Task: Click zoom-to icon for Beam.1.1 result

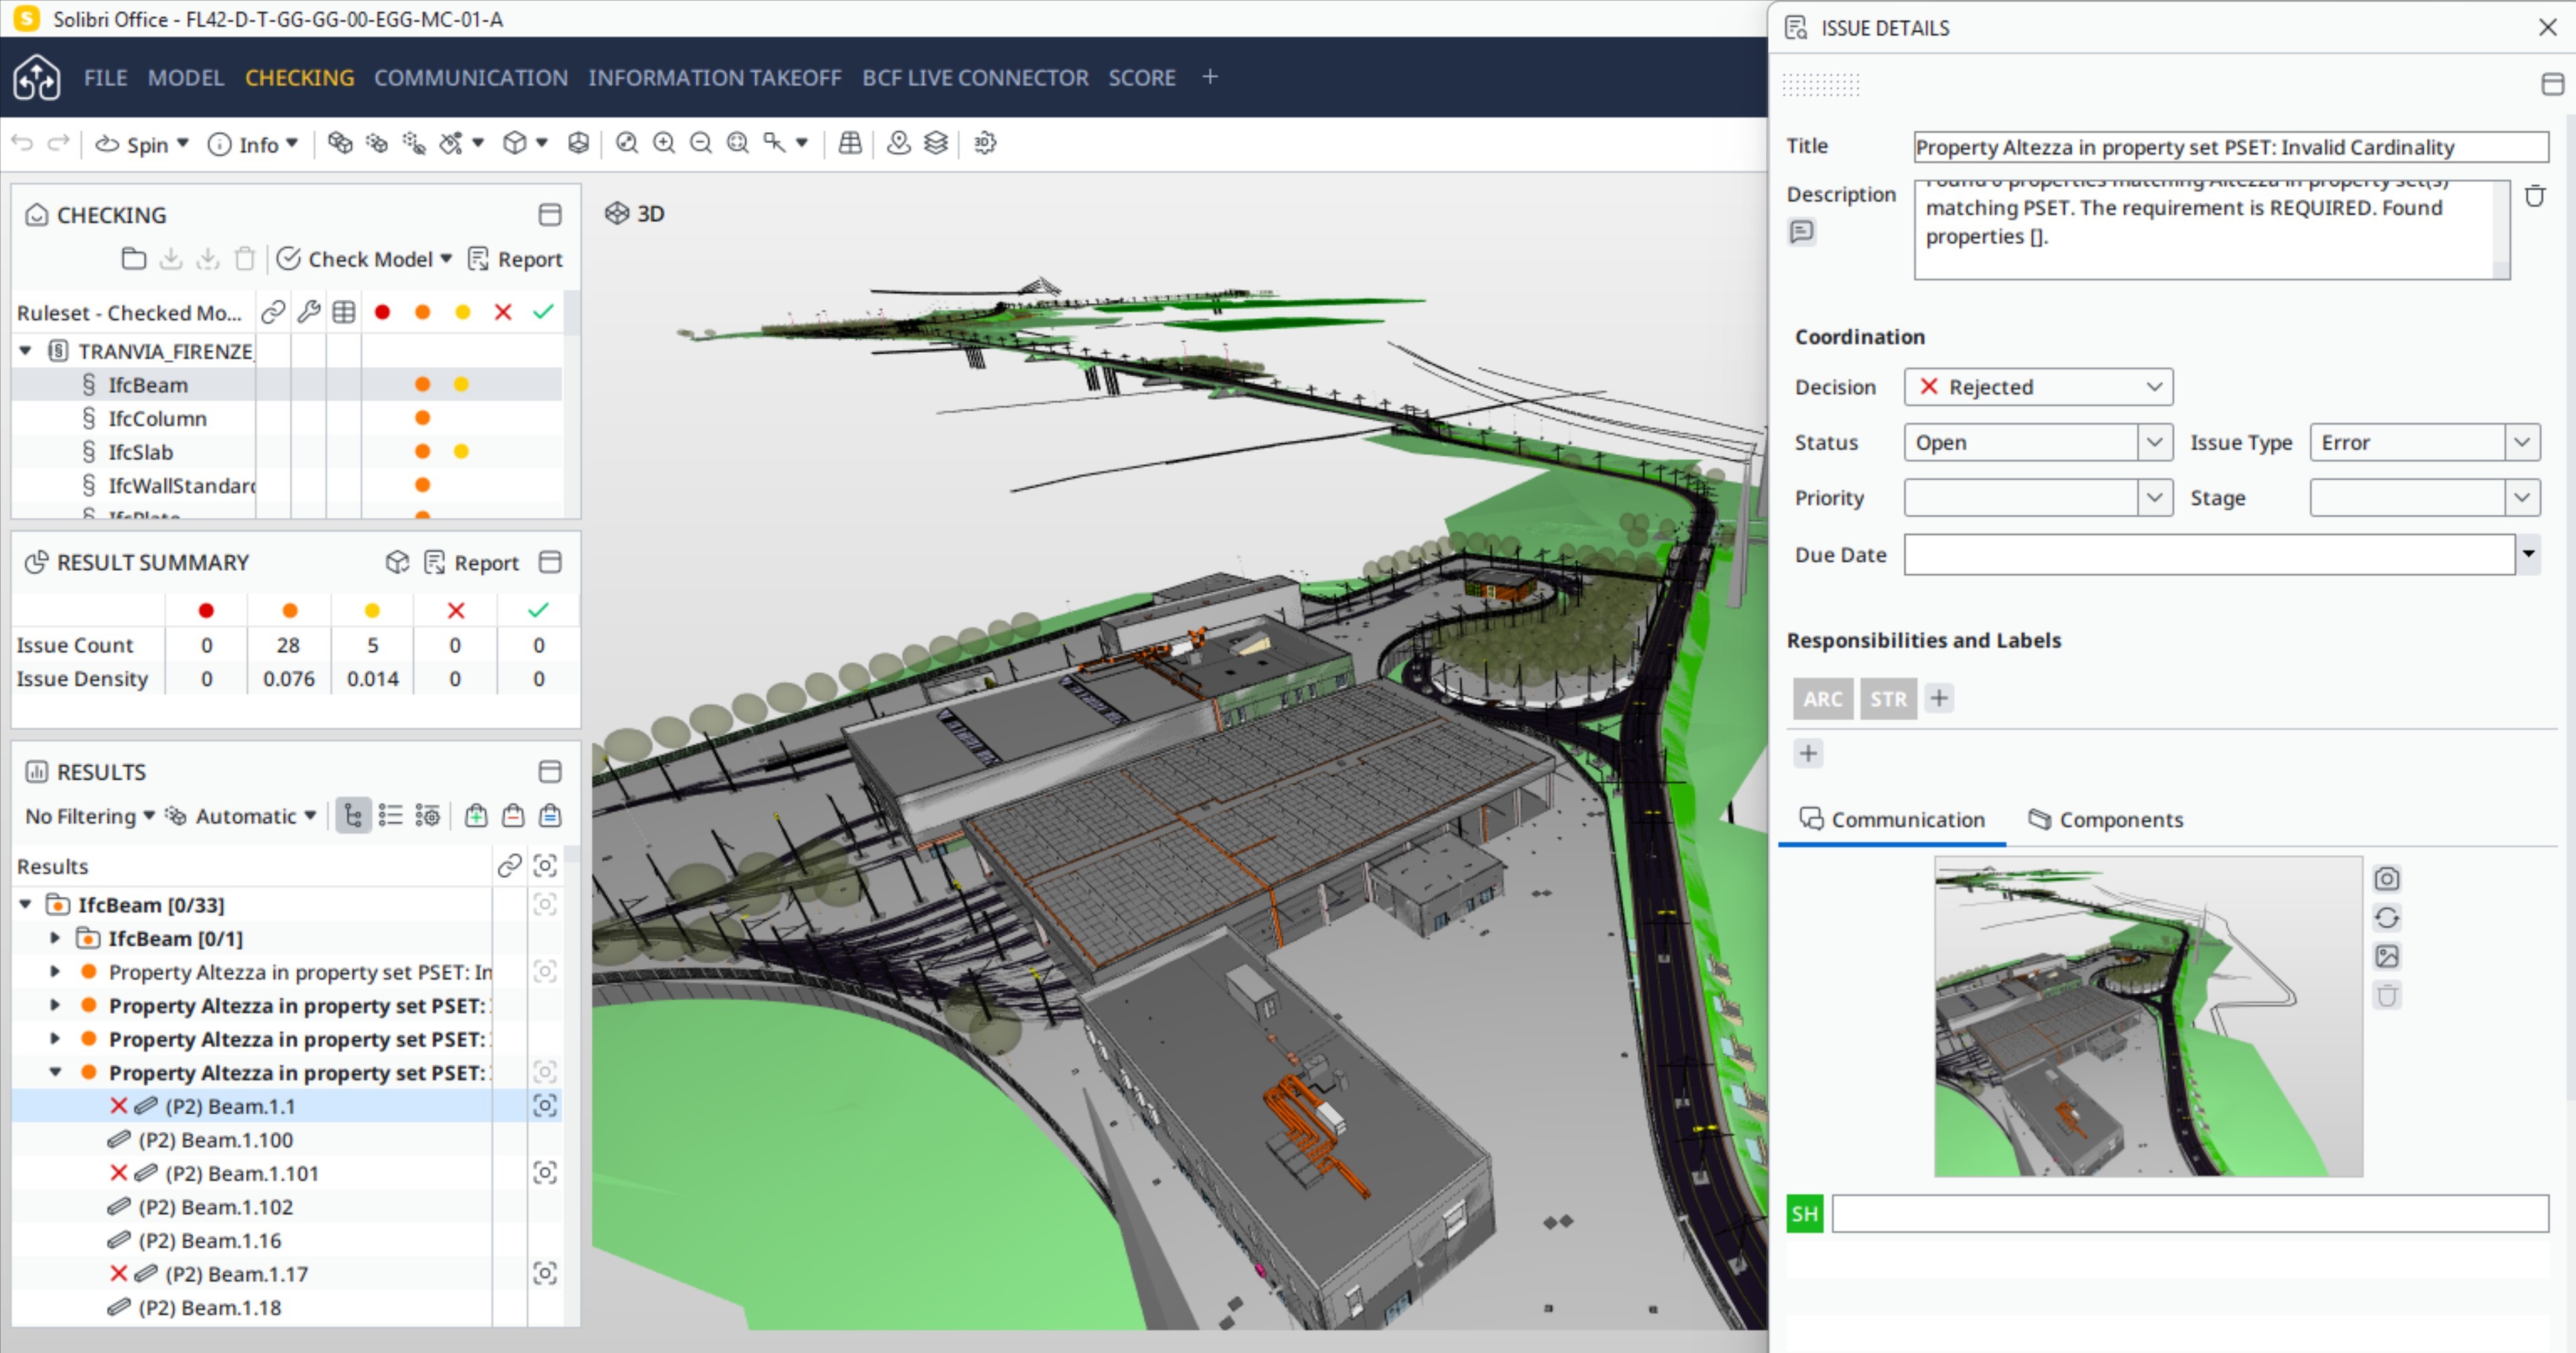Action: tap(545, 1105)
